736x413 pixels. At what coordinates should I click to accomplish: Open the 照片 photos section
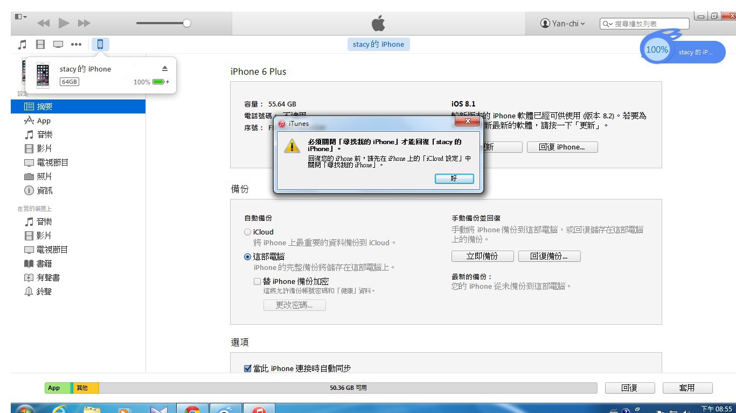point(78,176)
